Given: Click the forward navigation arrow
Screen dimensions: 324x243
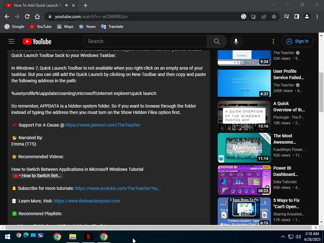Looking at the screenshot, I should pos(17,16).
